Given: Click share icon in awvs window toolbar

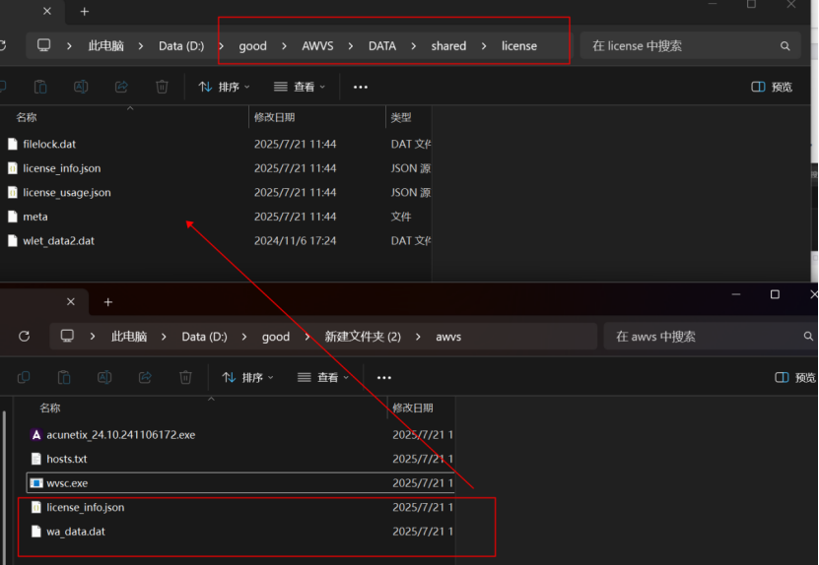Looking at the screenshot, I should 145,377.
